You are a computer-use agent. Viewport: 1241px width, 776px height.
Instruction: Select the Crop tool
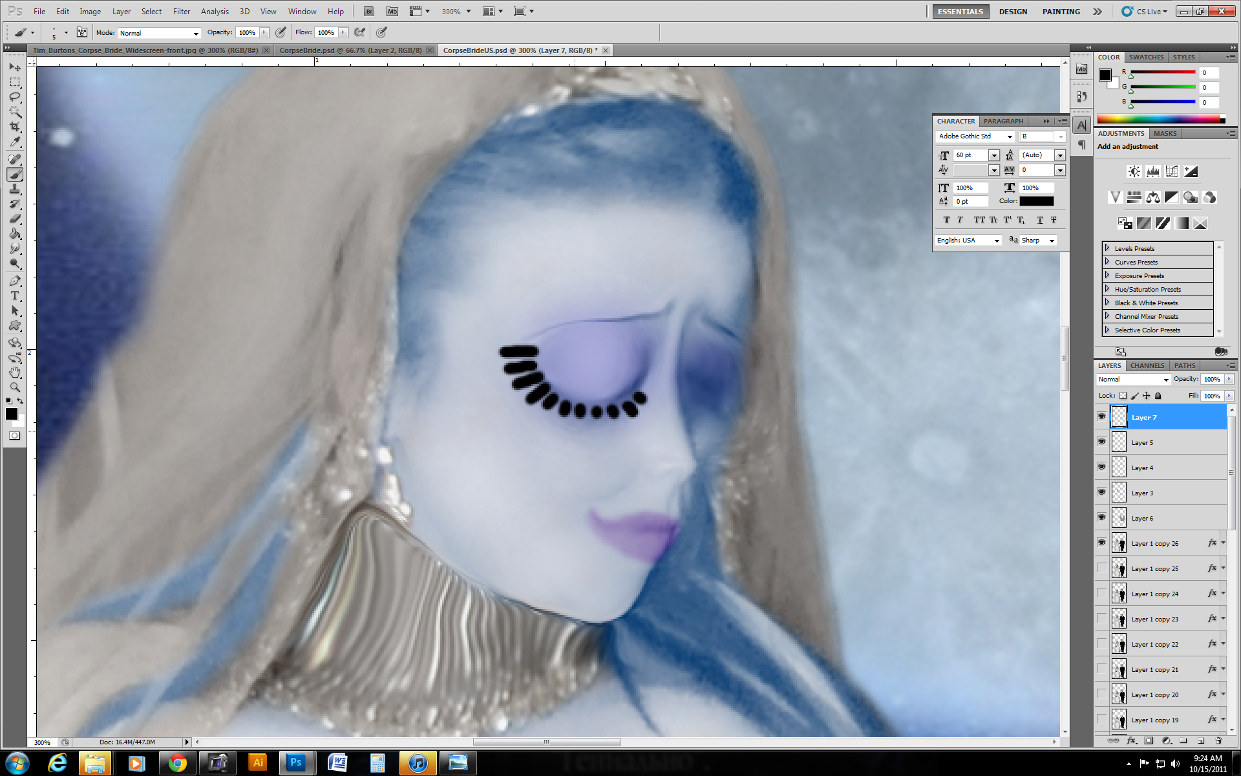[x=15, y=127]
